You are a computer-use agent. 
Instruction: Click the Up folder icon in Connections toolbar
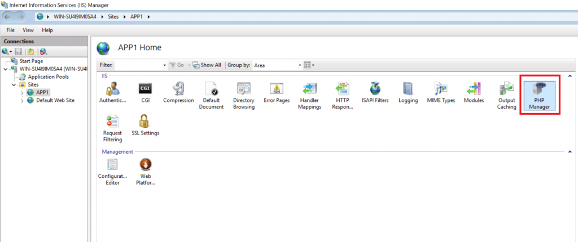point(31,52)
